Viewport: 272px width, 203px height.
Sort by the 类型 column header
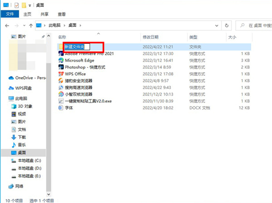(x=193, y=37)
